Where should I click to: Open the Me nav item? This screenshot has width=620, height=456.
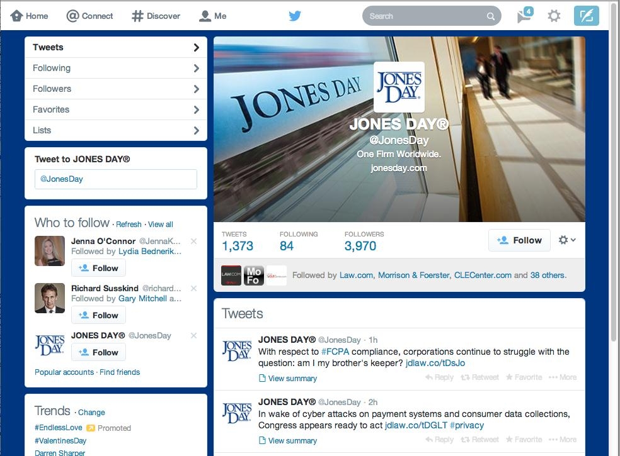click(x=213, y=16)
